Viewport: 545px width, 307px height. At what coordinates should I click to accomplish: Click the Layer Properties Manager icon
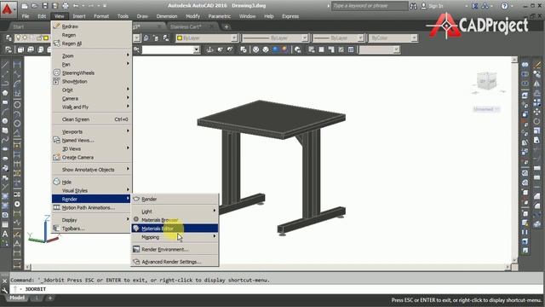9,38
